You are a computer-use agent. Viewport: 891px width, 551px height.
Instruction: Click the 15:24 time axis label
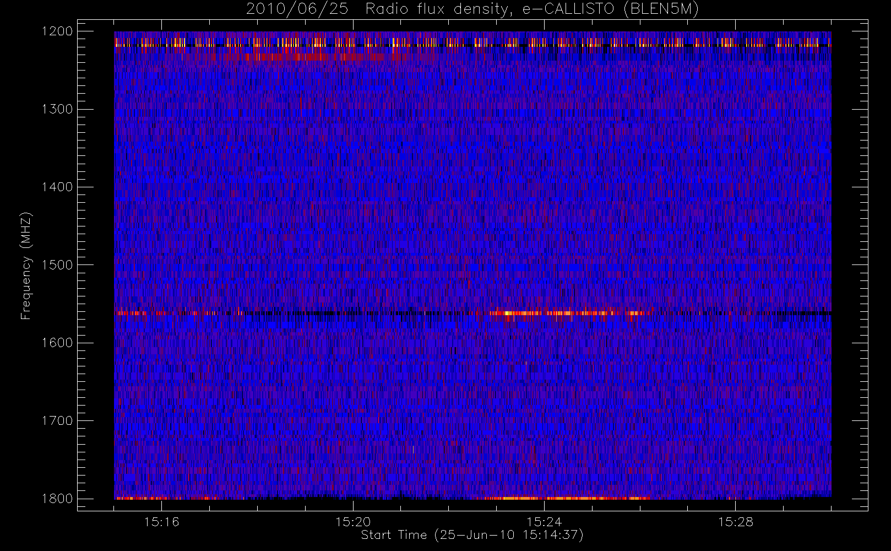coord(544,522)
